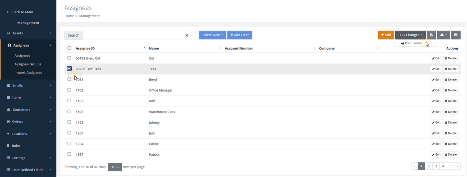Sort by Name column arrows
The height and width of the screenshot is (177, 467).
pyautogui.click(x=220, y=48)
